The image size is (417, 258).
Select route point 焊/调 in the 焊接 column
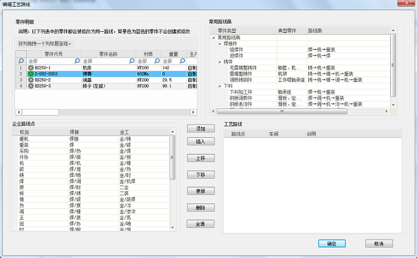[75, 181]
